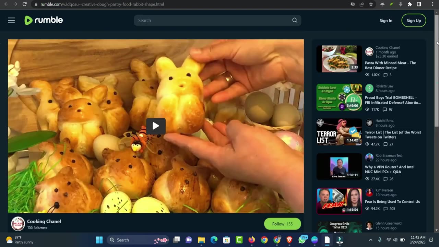Open Pasta With Minced Meat video title
The width and height of the screenshot is (439, 247).
coord(390,65)
